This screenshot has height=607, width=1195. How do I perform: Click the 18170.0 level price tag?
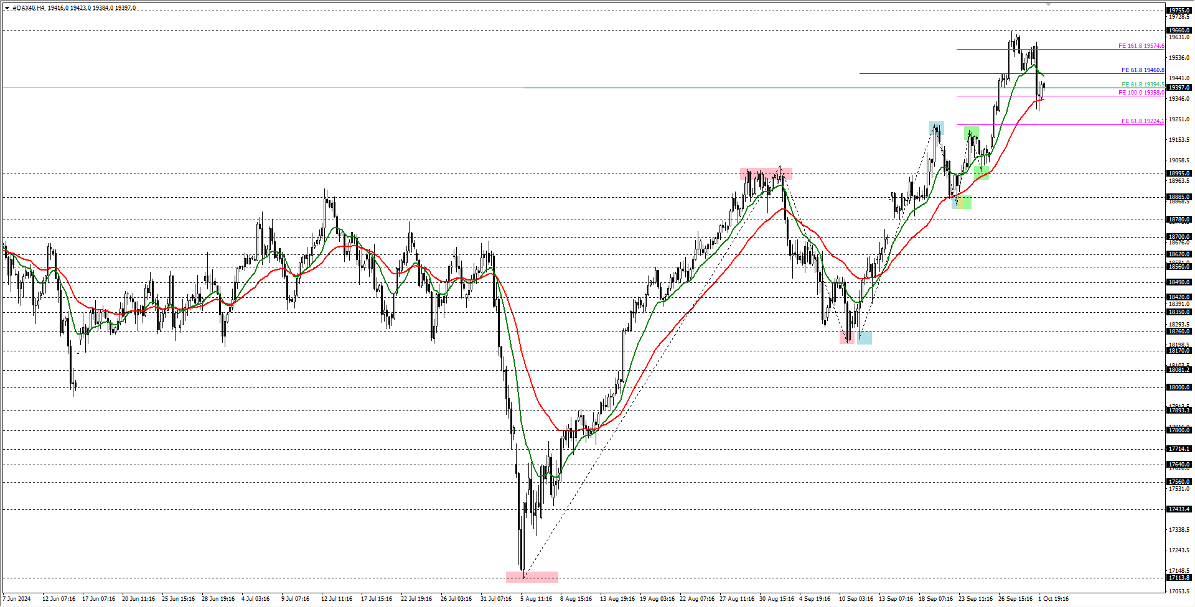point(1179,351)
